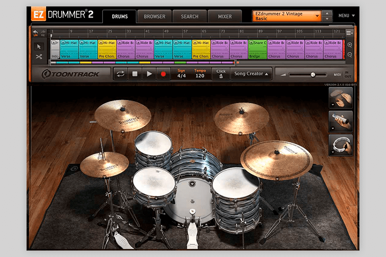Viewport: 386px width, 257px height.
Task: Zoom in the song track
Action: tap(349, 45)
